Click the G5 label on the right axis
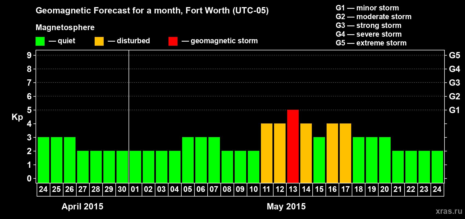This screenshot has width=465, height=219. coord(455,55)
